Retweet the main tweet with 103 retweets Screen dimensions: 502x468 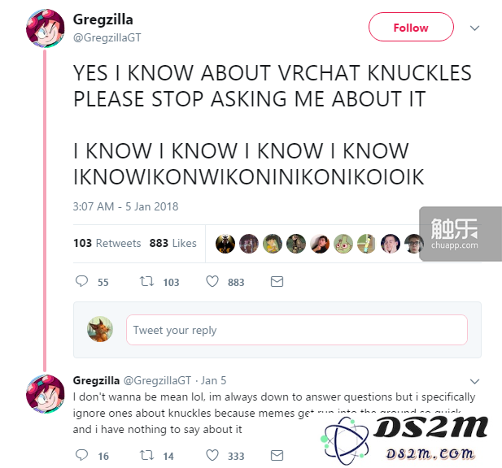click(146, 281)
